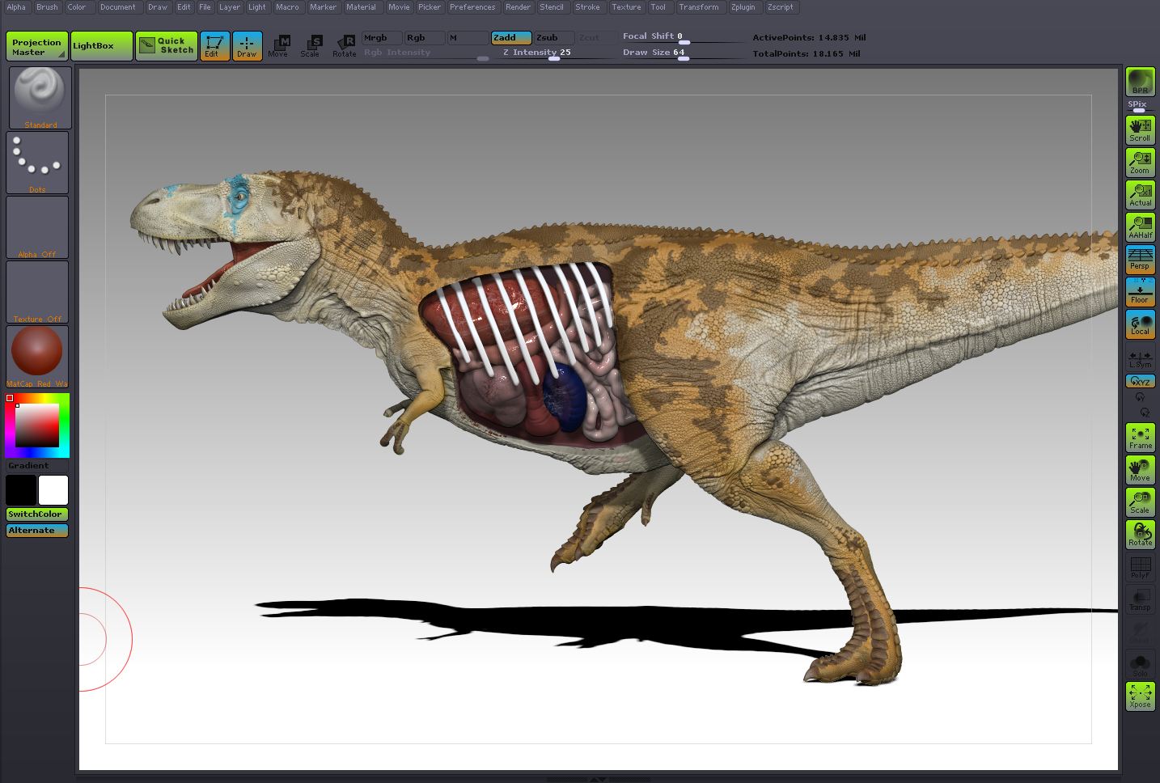Toggle Local transformations button
1160x783 pixels.
1140,324
